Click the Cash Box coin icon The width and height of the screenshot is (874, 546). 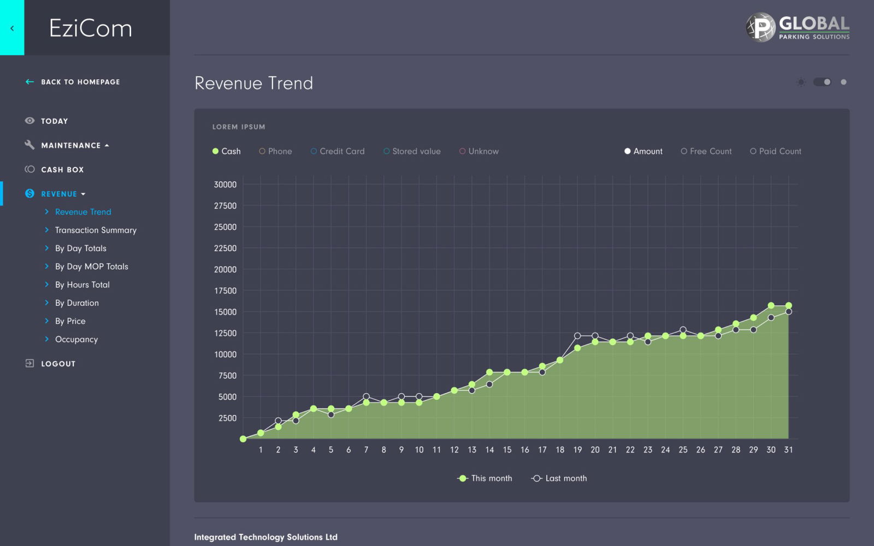[x=29, y=169]
